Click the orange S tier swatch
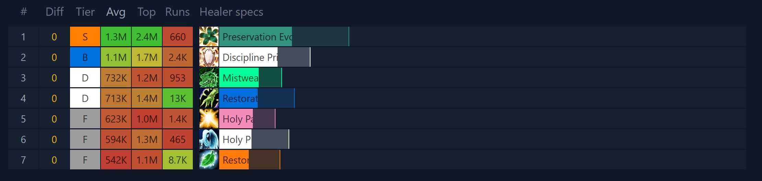 coord(85,37)
